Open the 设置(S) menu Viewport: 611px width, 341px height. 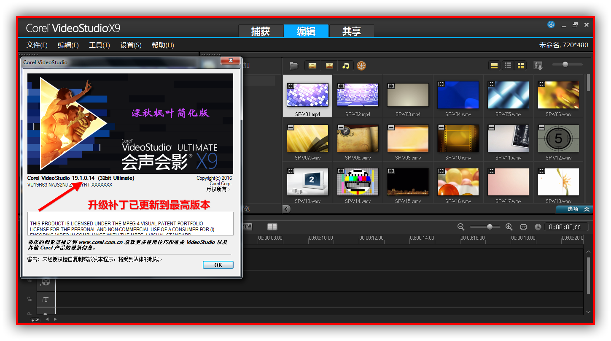[131, 45]
